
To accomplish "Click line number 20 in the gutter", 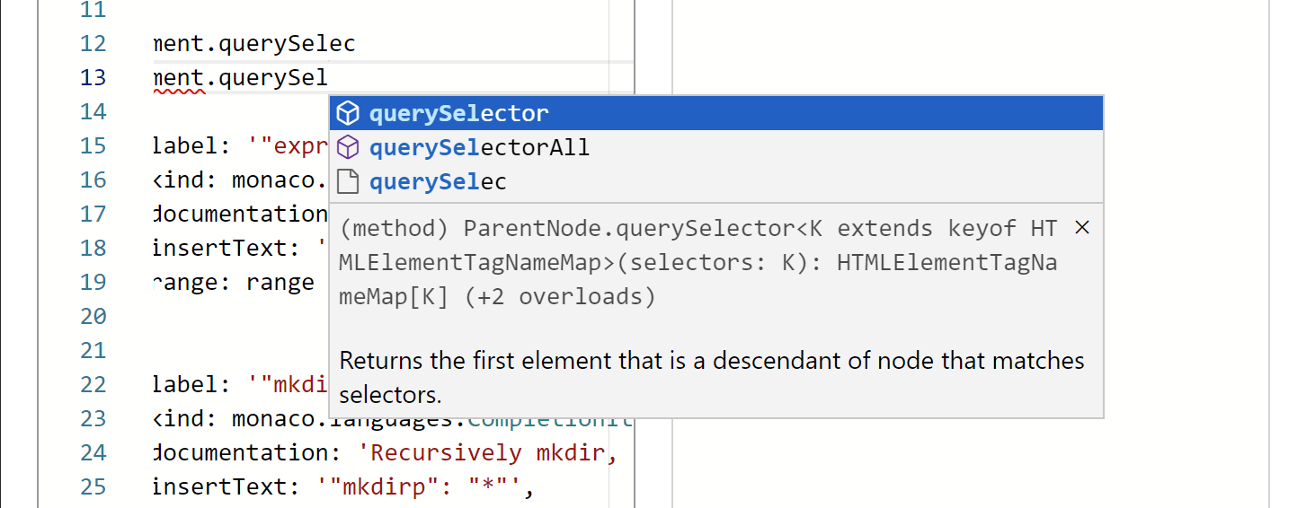I will 93,316.
